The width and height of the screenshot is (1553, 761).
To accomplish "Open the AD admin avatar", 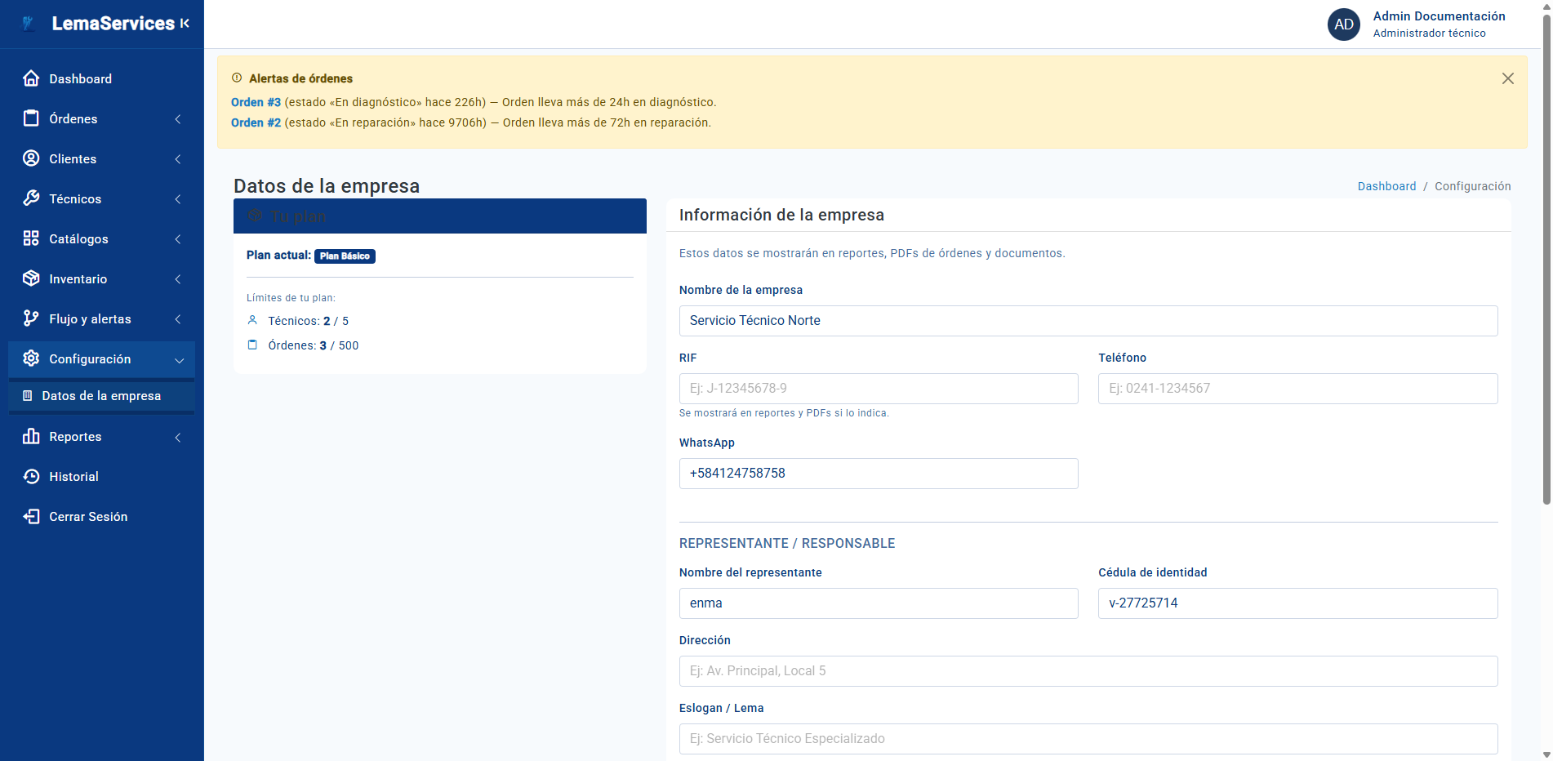I will [1343, 24].
